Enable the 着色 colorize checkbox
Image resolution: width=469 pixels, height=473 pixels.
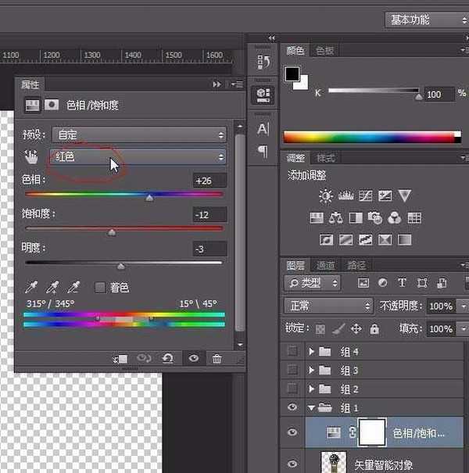[x=100, y=288]
